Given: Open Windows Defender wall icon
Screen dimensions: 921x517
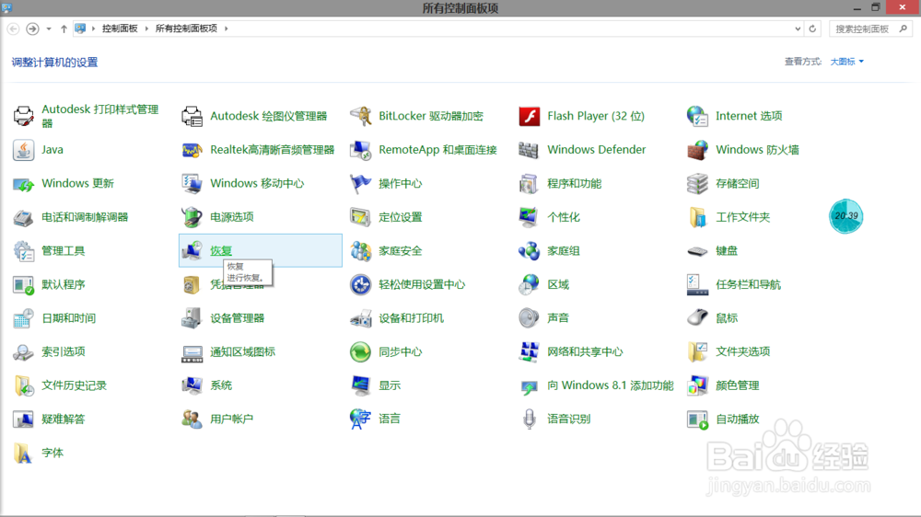Looking at the screenshot, I should 530,150.
